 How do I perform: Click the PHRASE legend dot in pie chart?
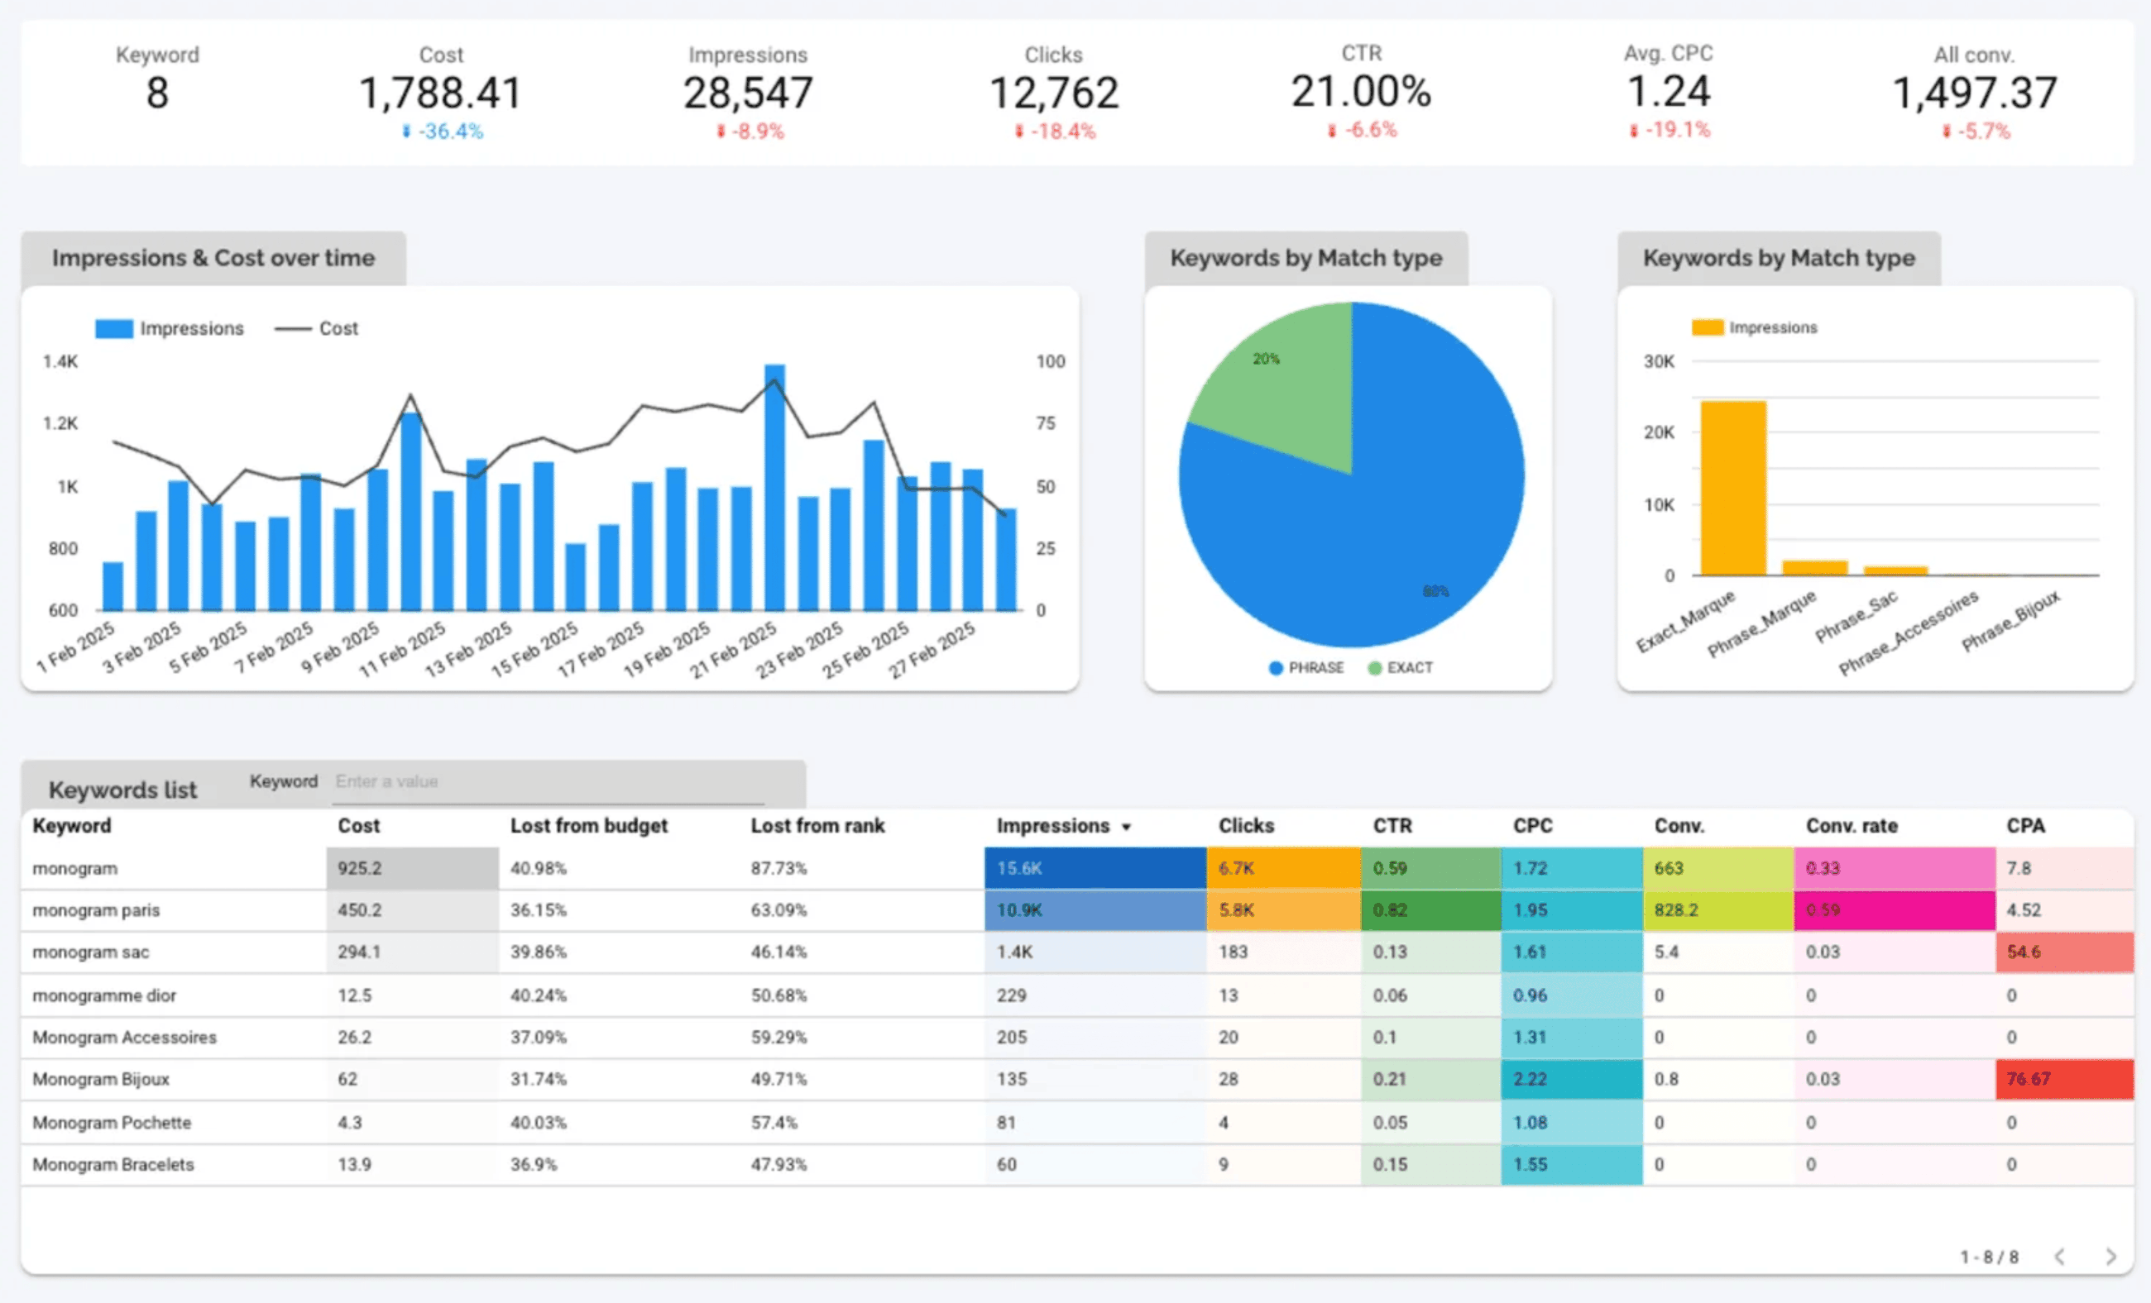1276,668
